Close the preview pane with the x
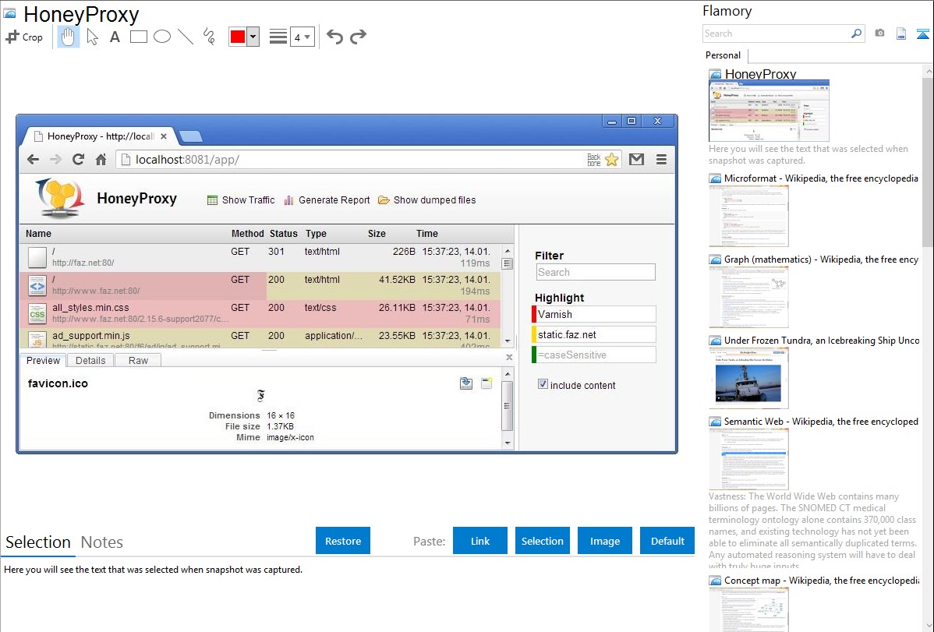The image size is (934, 632). pyautogui.click(x=509, y=358)
